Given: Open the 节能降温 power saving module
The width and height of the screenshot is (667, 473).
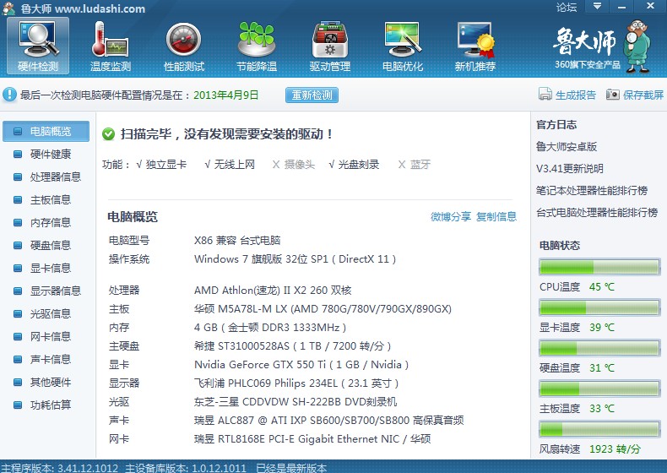Looking at the screenshot, I should click(x=257, y=46).
